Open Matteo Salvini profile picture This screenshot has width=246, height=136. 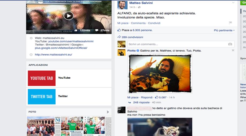122,5
